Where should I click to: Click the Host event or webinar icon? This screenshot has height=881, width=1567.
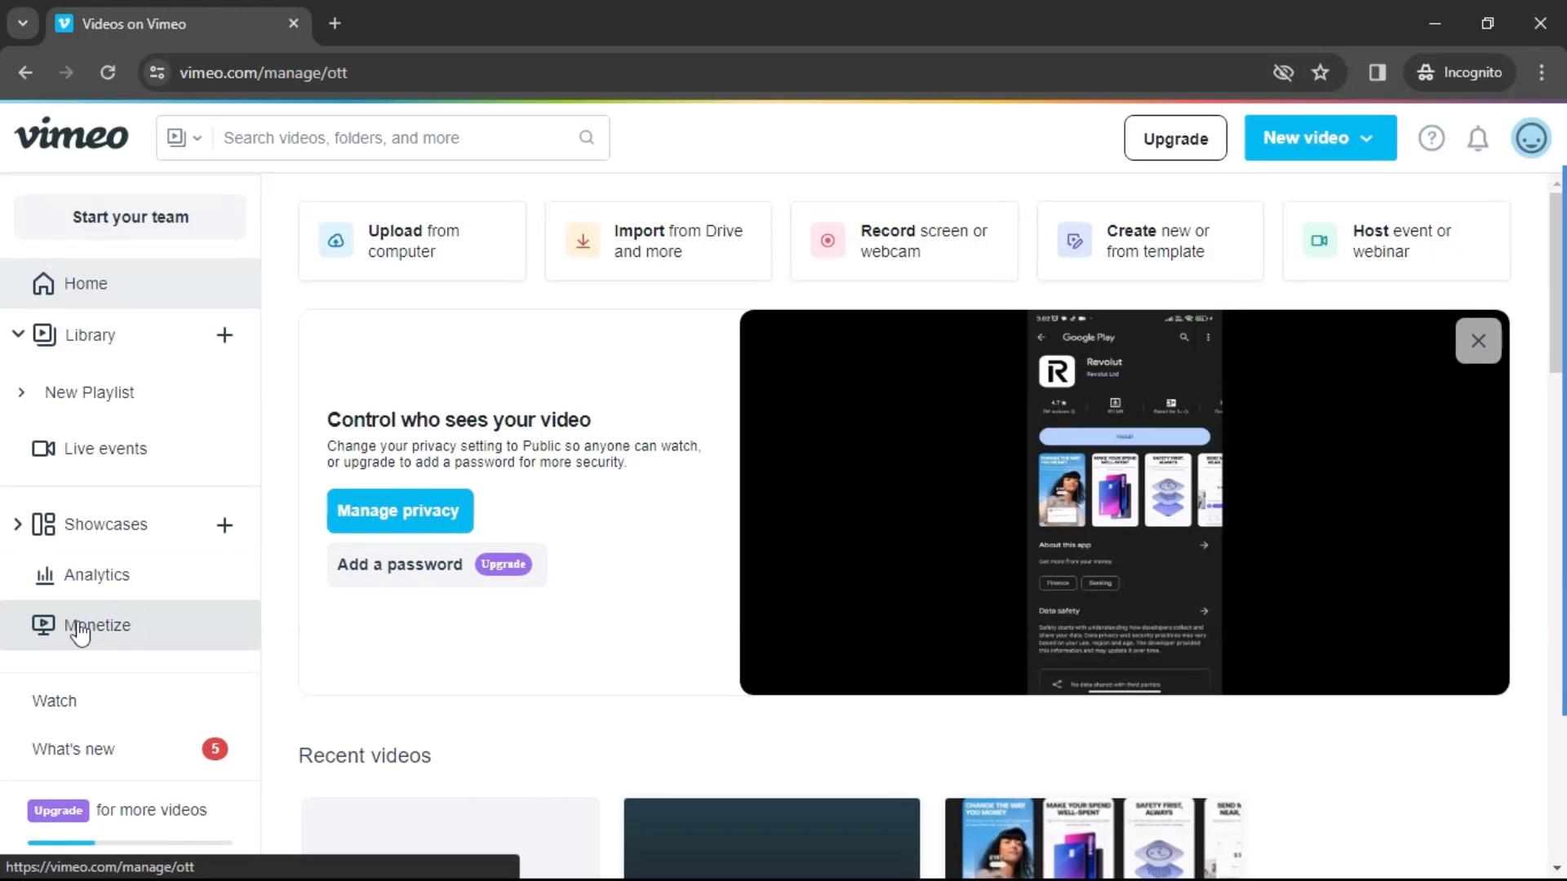click(1318, 240)
